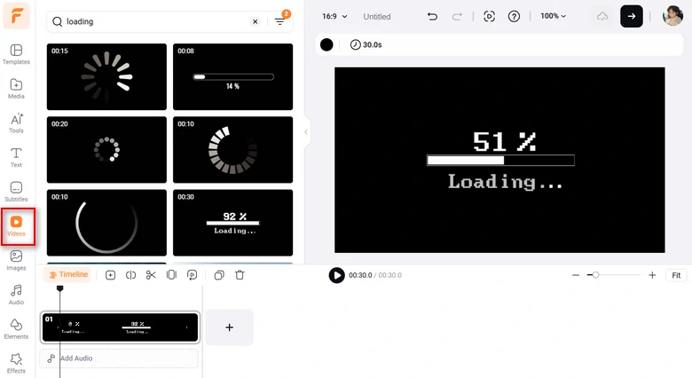This screenshot has height=378, width=692.
Task: Click the split clip icon
Action: coord(130,275)
